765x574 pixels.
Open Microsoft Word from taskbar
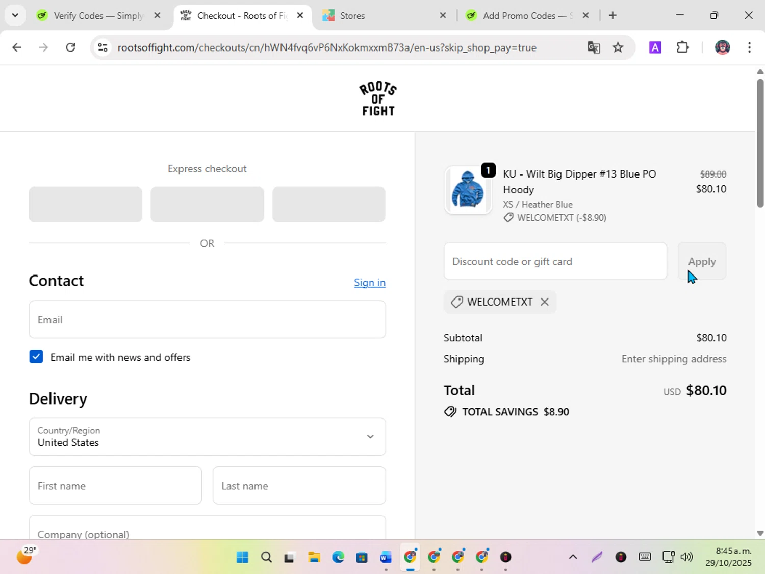click(x=386, y=557)
